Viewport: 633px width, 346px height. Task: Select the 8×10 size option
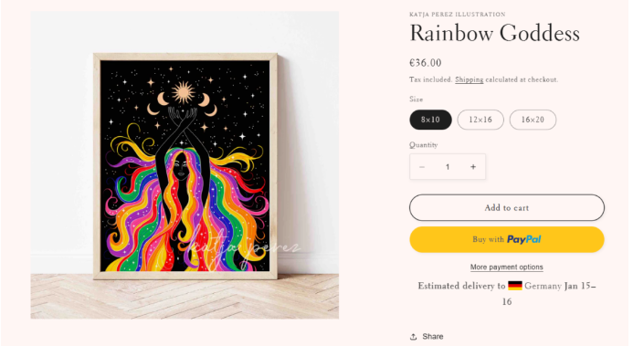pyautogui.click(x=430, y=120)
